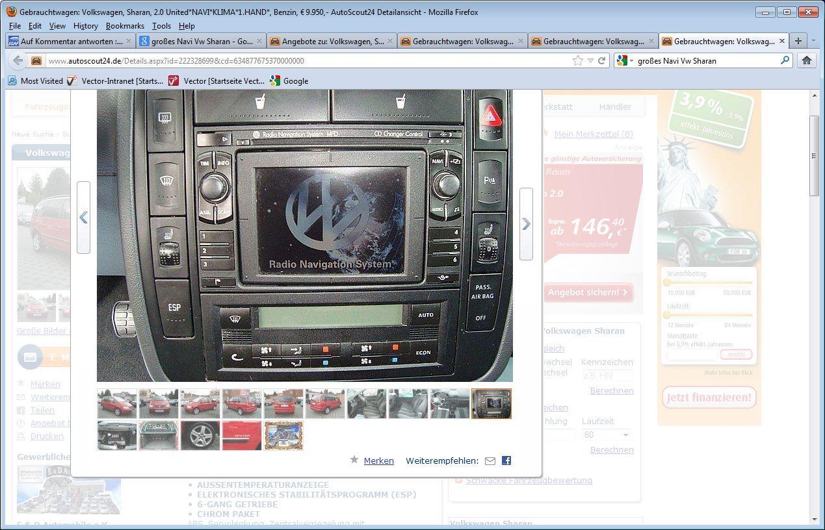Open the 'Mein Merkzettel (0)' link
Viewport: 825px width, 530px height.
(x=594, y=134)
